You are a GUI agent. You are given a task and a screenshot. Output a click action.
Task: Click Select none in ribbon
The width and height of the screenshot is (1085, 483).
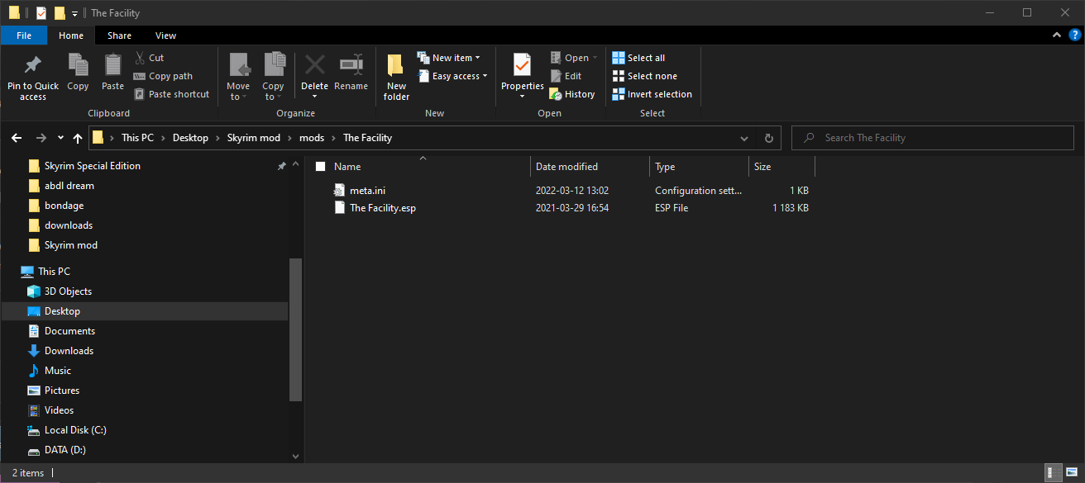point(644,76)
